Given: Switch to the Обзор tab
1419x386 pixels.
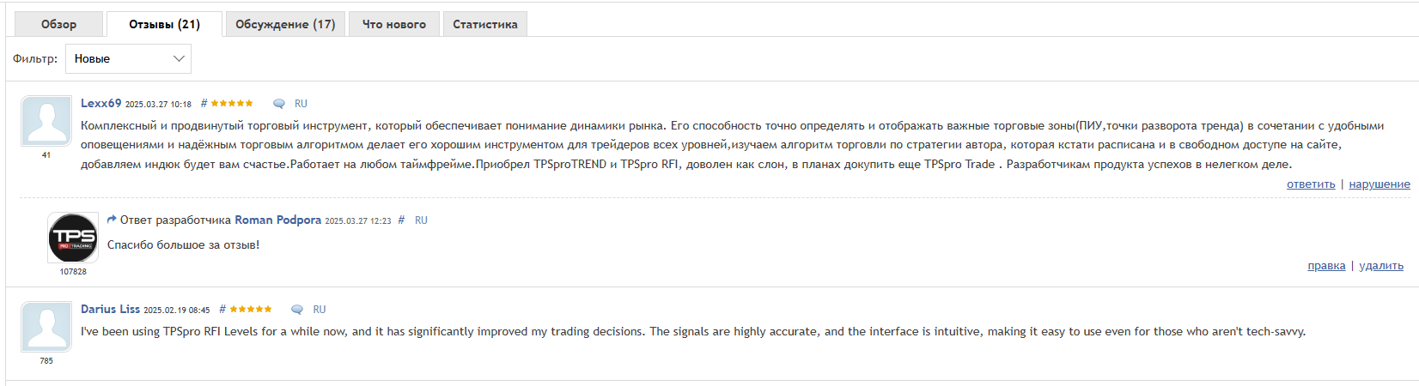Looking at the screenshot, I should 58,24.
